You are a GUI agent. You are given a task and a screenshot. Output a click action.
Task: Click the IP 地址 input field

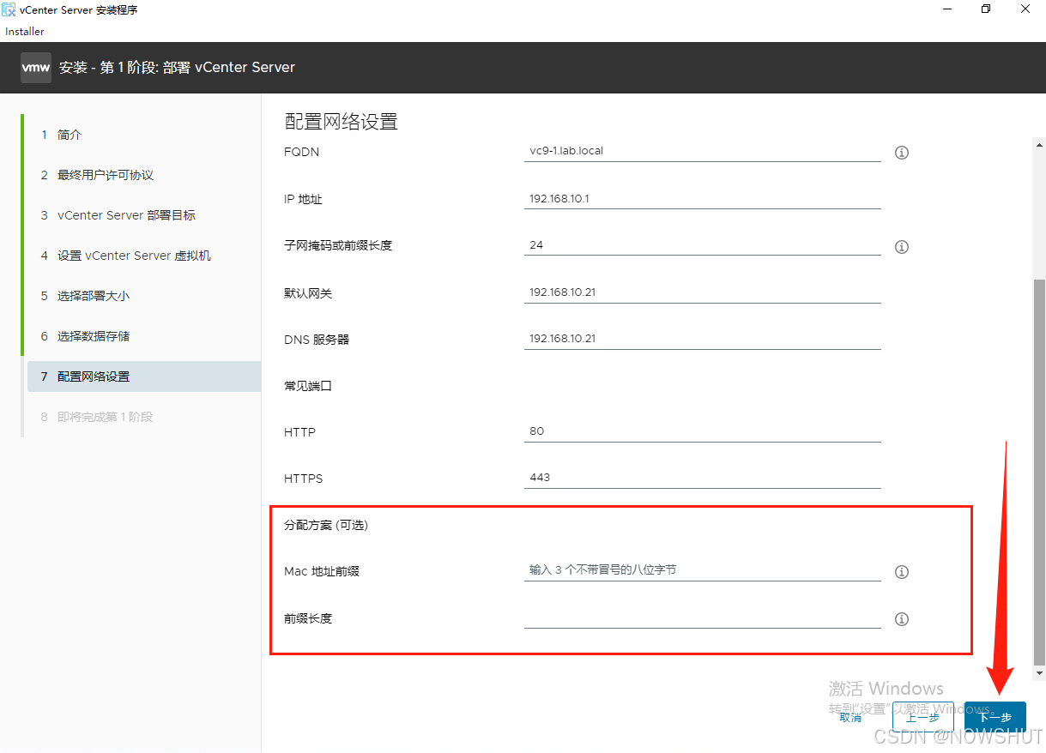(x=703, y=198)
